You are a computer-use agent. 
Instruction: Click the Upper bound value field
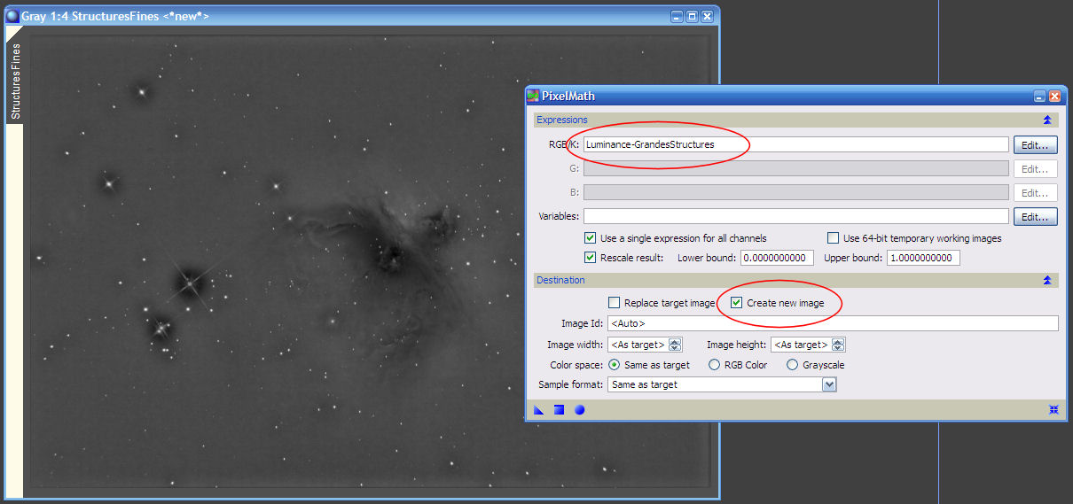[x=923, y=258]
